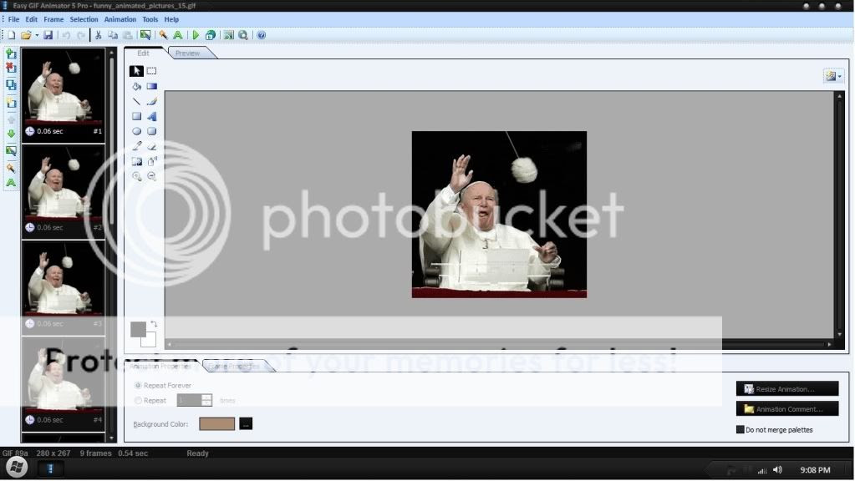The height and width of the screenshot is (481, 855).
Task: Switch to the Preview tab
Action: point(187,53)
